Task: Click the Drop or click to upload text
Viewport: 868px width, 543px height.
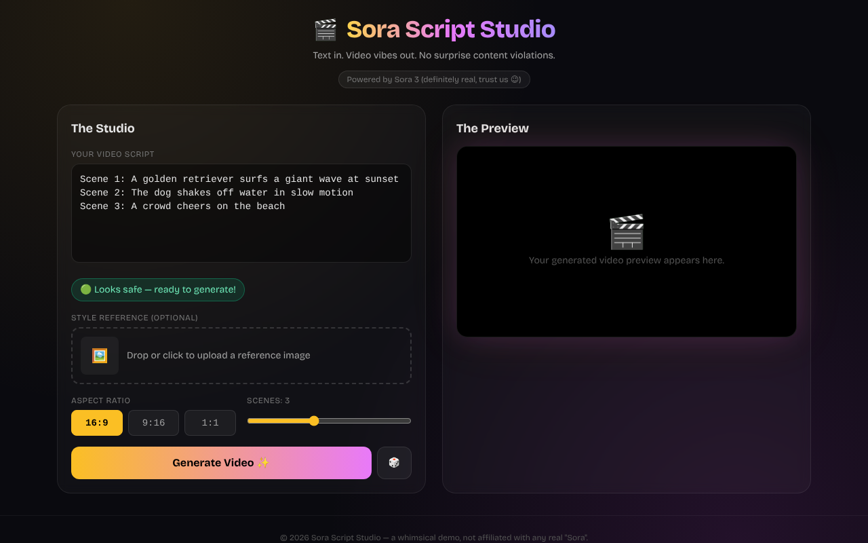Action: coord(218,356)
